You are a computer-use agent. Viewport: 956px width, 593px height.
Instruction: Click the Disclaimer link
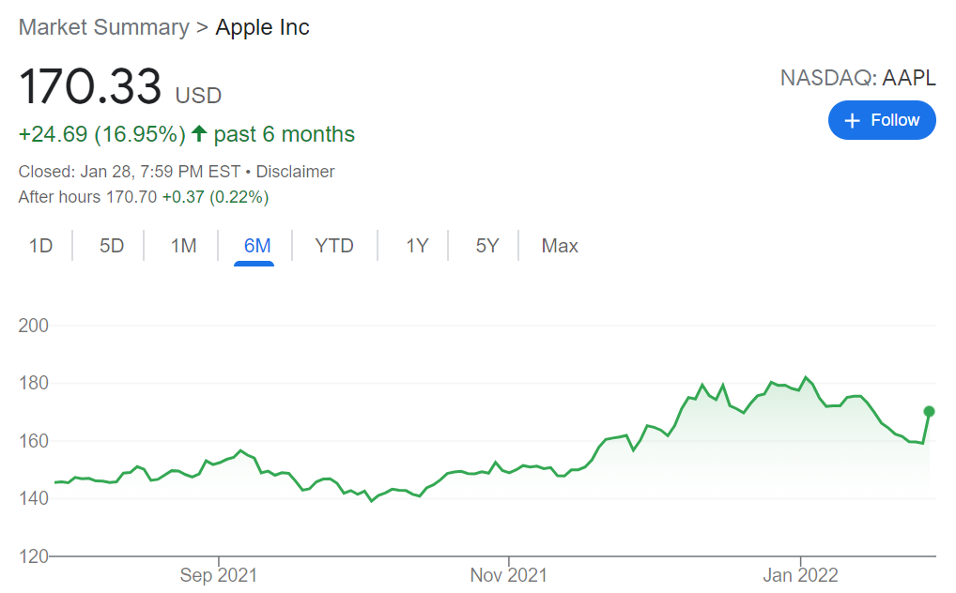tap(295, 172)
